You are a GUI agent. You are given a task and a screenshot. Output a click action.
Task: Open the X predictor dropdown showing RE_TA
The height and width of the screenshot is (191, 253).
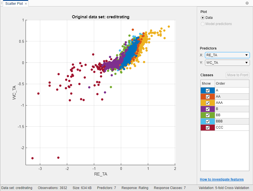coord(246,55)
